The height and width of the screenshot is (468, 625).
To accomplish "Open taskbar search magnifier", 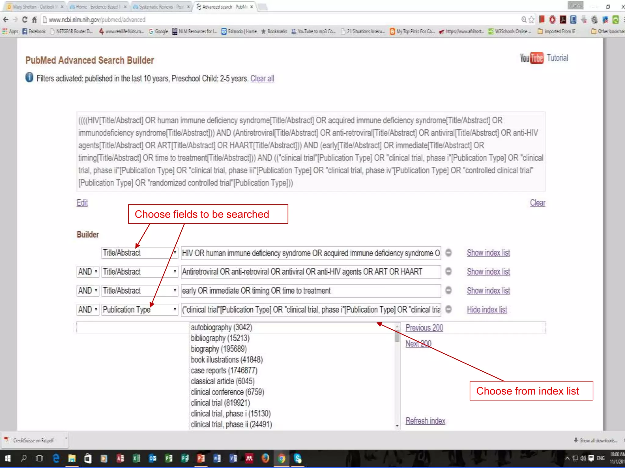I will (24, 458).
